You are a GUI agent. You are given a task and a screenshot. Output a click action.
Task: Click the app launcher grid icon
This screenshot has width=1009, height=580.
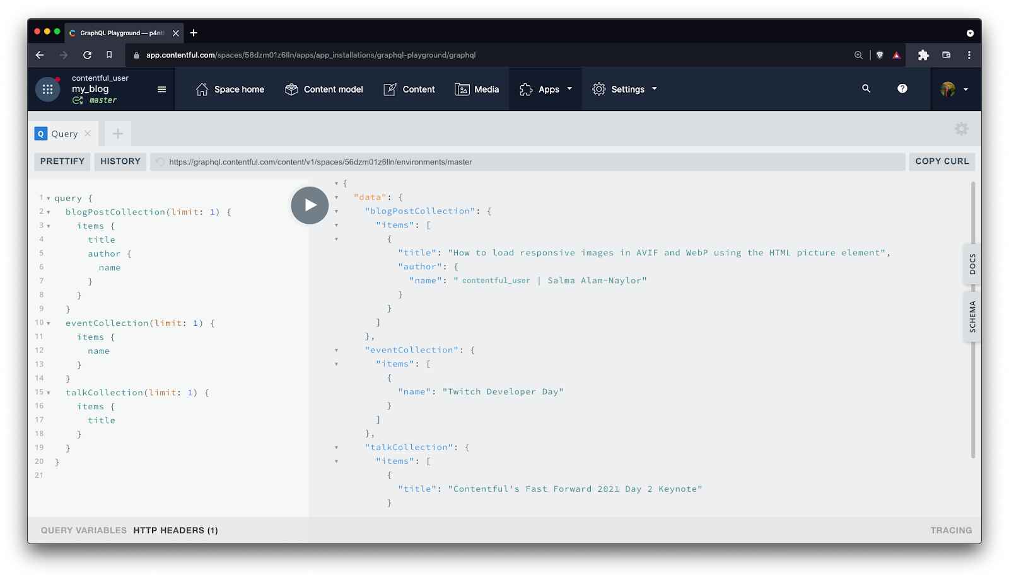point(47,89)
